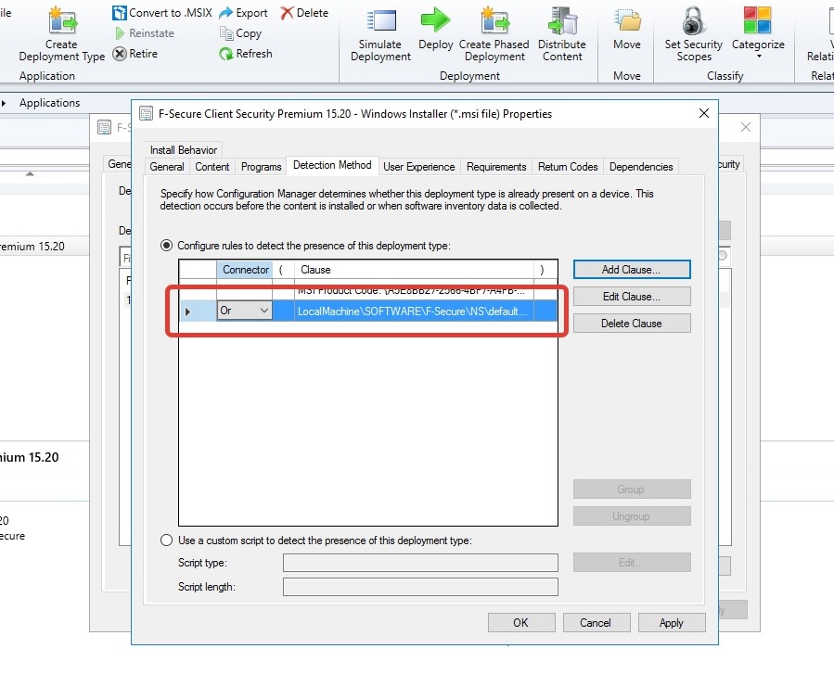Click the selected row indicator arrow

[x=187, y=312]
